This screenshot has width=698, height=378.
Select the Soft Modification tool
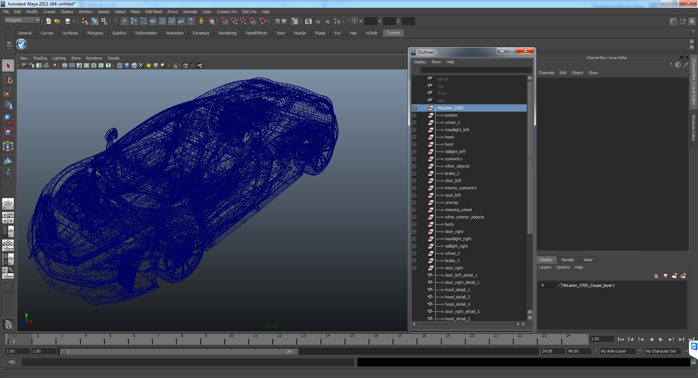8,160
